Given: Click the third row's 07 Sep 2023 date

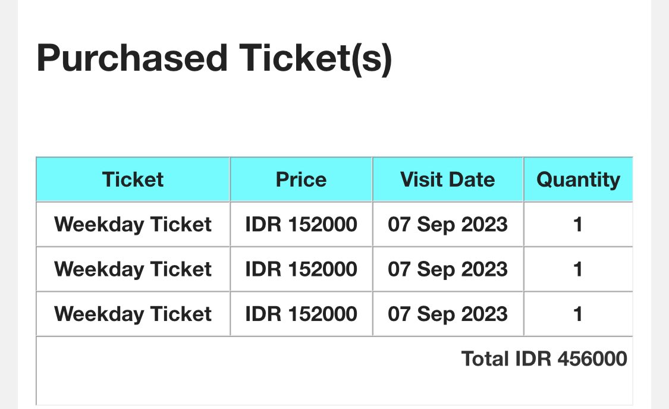Looking at the screenshot, I should pyautogui.click(x=448, y=314).
